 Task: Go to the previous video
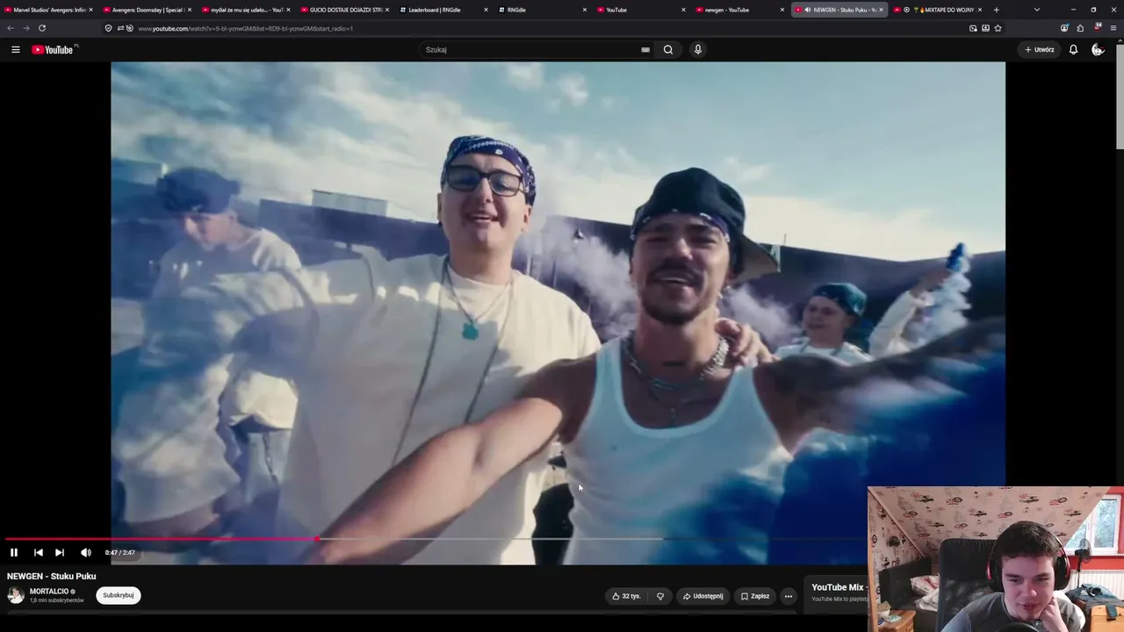point(38,552)
